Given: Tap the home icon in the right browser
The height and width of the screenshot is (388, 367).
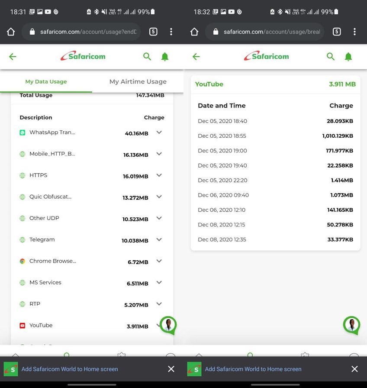Looking at the screenshot, I should pyautogui.click(x=194, y=32).
